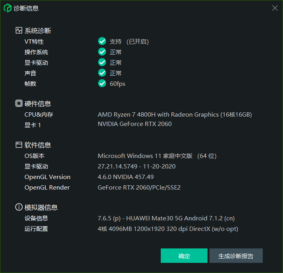Click the 运行配置 4核 4096MB value text
The width and height of the screenshot is (283, 273).
[x=168, y=229]
